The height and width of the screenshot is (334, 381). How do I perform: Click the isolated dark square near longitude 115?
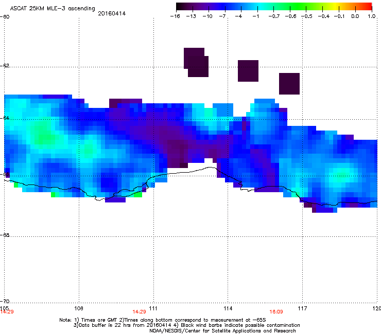248,71
